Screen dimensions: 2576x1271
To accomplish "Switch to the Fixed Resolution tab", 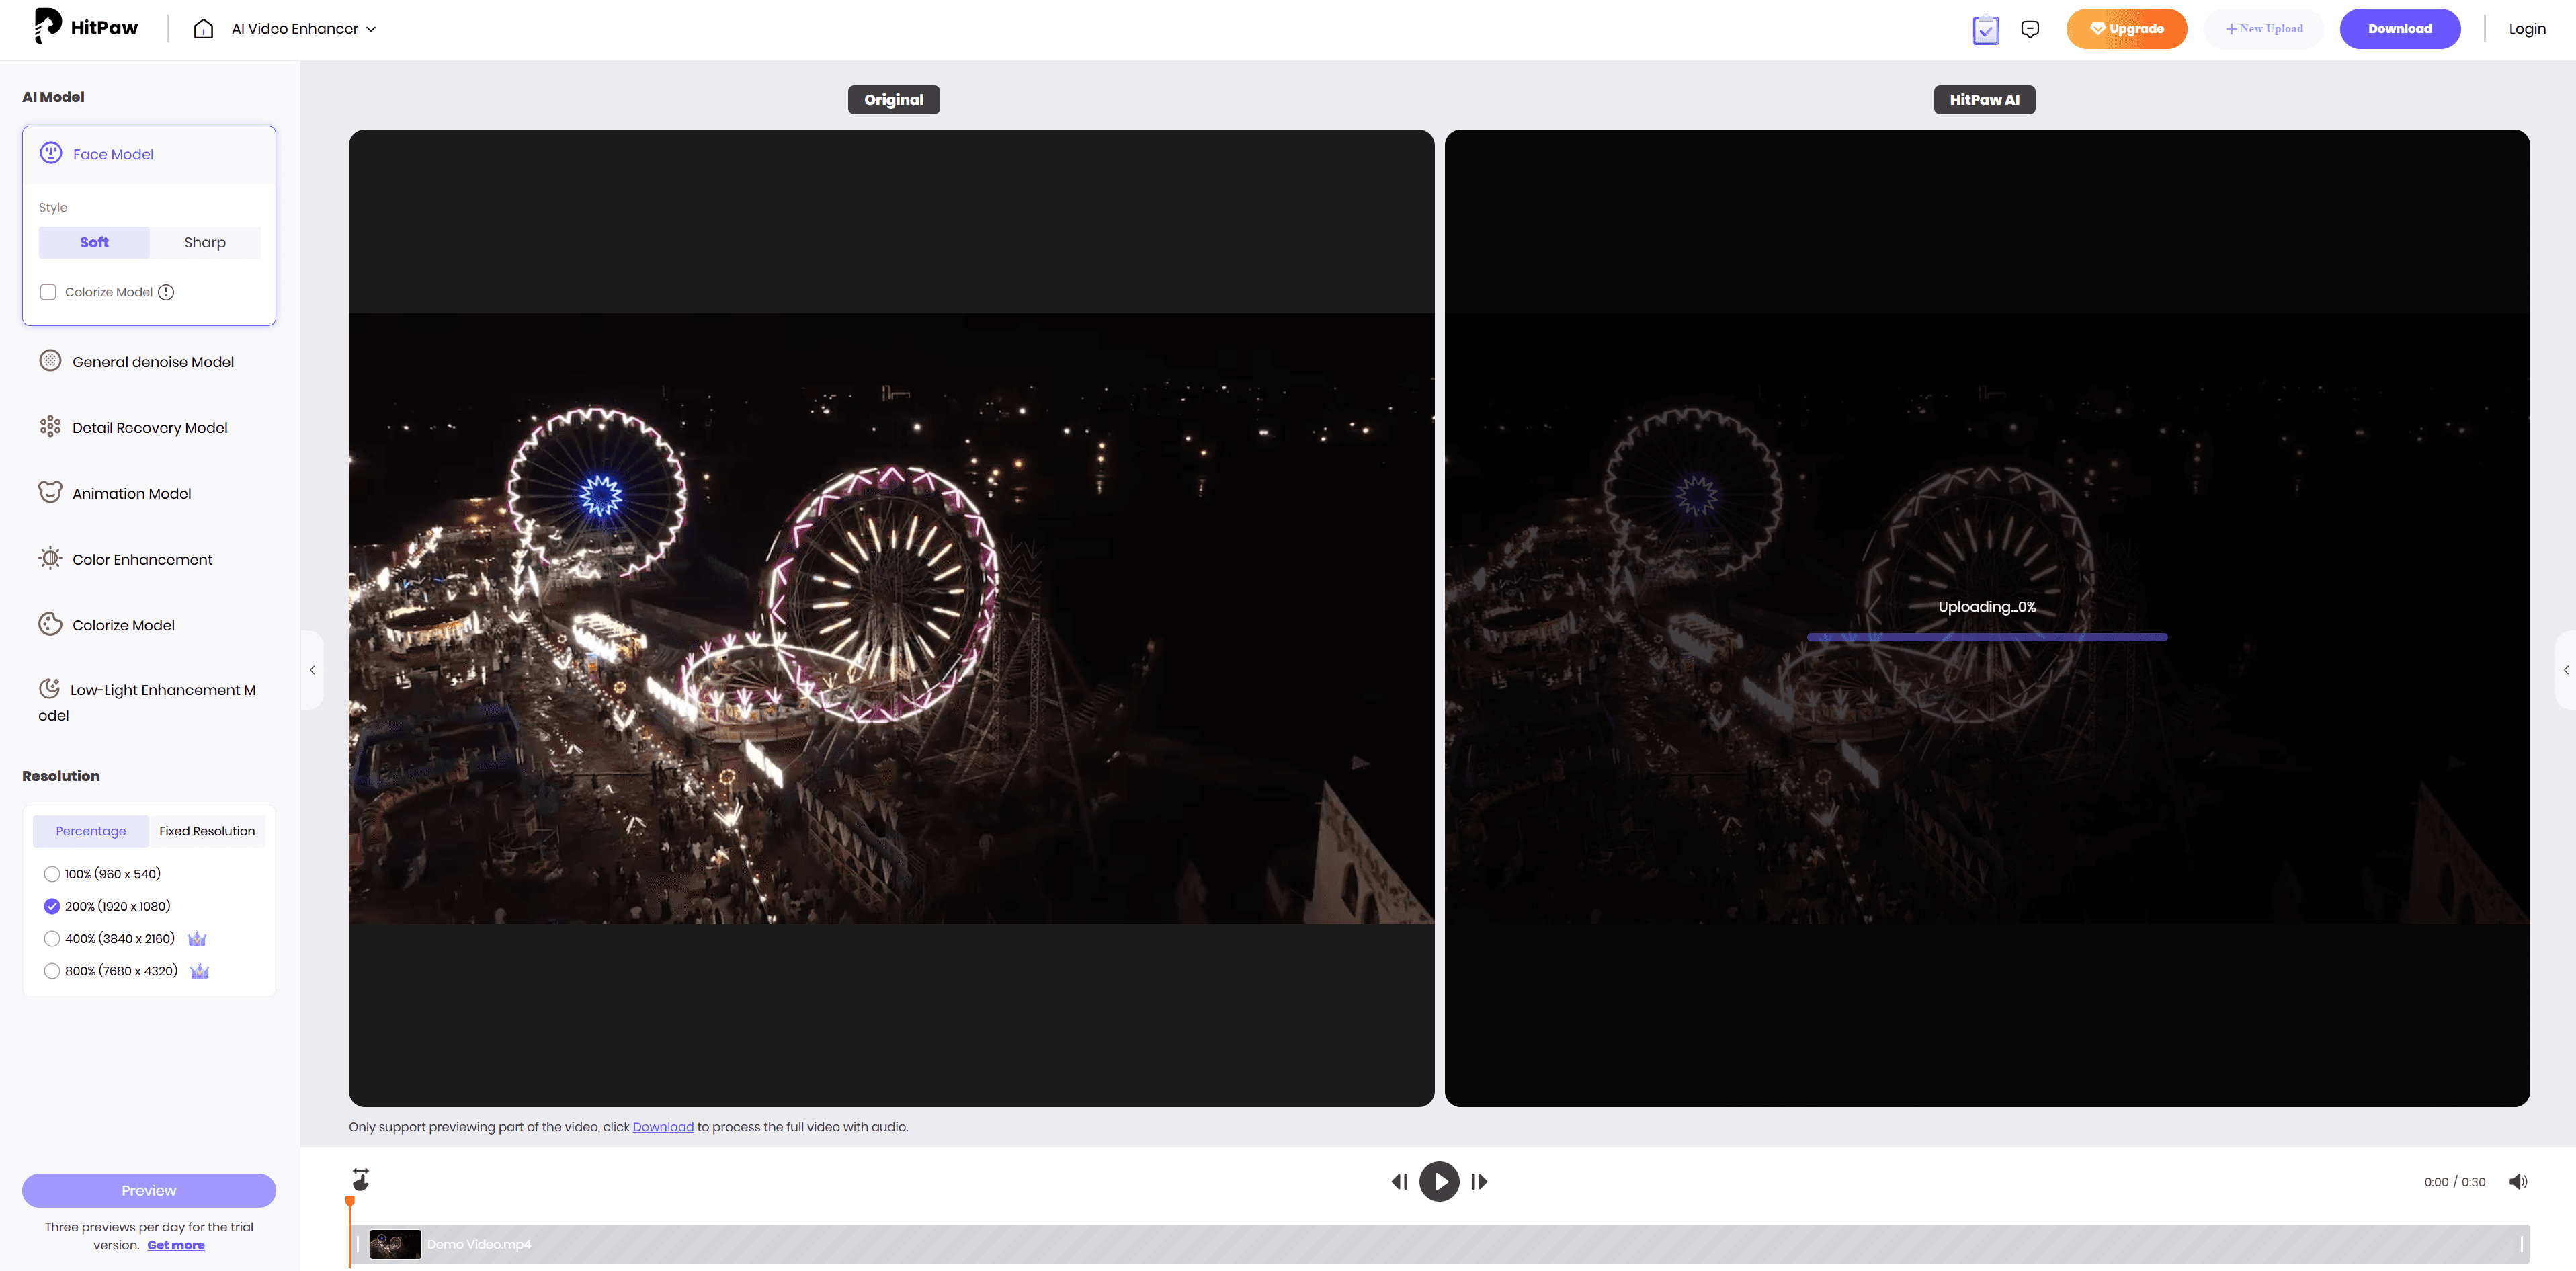I will click(x=207, y=831).
